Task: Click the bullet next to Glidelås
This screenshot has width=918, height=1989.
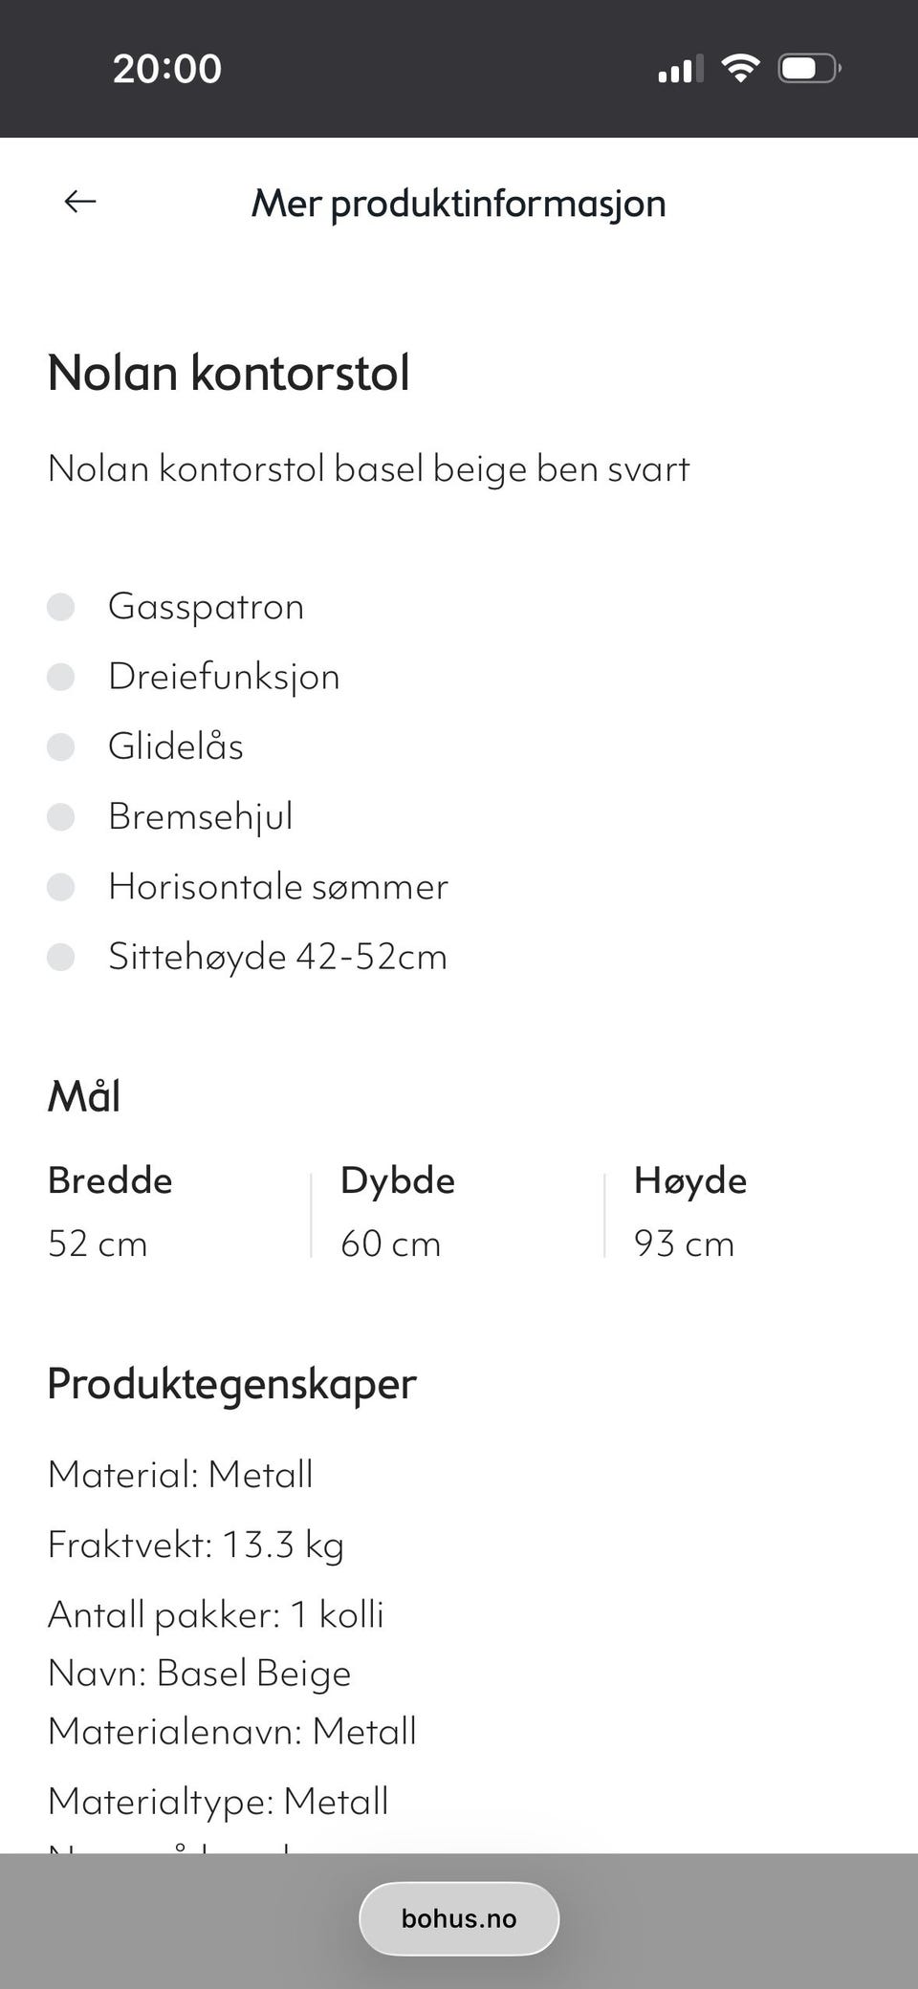Action: (61, 746)
